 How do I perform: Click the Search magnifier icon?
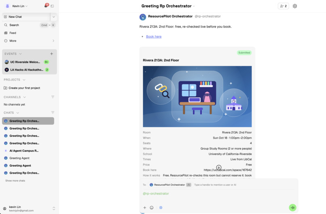6,25
